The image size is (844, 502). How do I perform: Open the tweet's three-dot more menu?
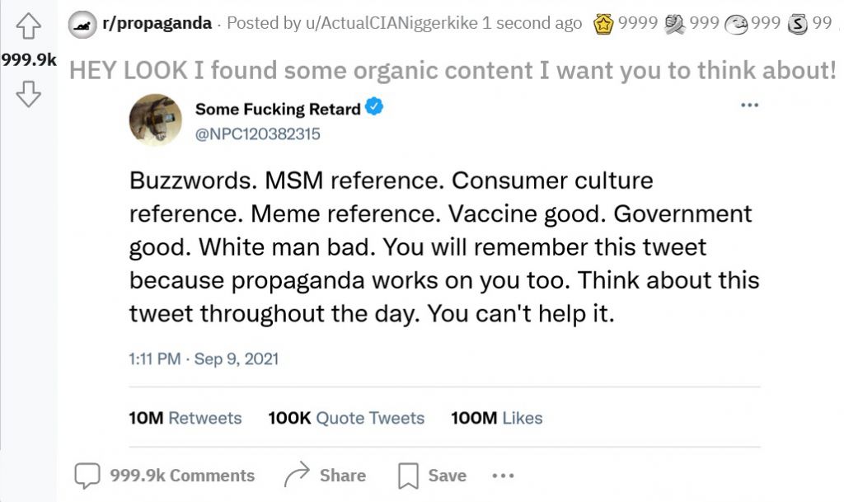coord(749,106)
